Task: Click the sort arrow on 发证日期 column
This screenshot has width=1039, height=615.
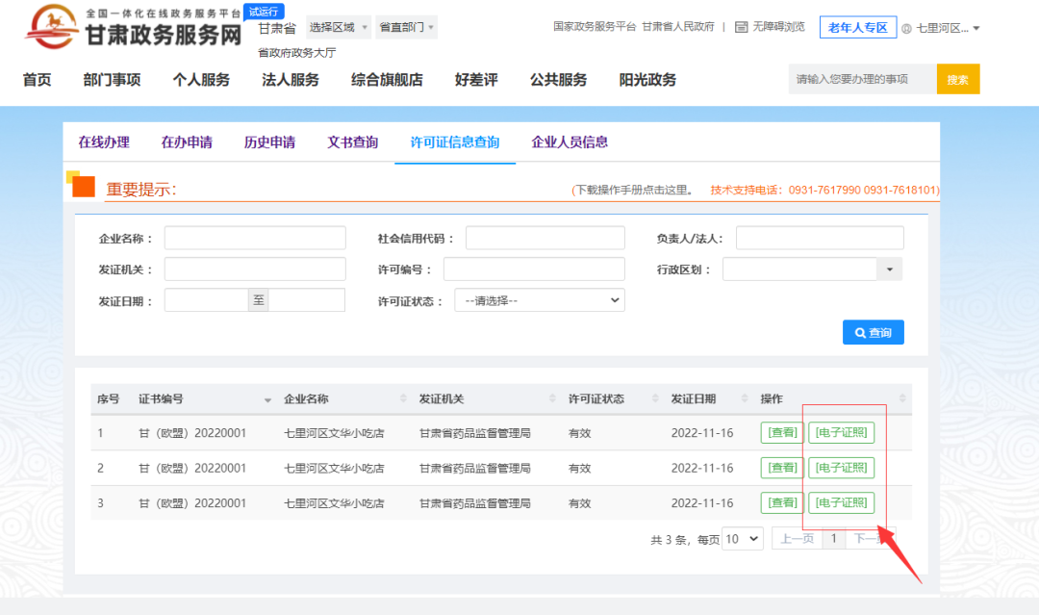Action: click(x=746, y=398)
